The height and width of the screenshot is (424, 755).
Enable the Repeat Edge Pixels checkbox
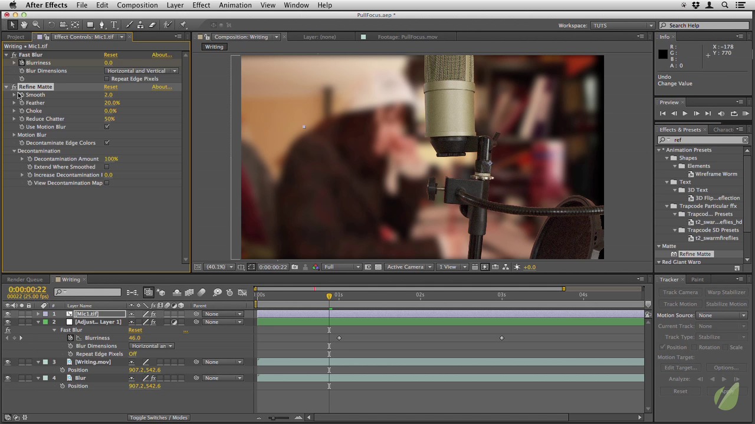coord(107,79)
